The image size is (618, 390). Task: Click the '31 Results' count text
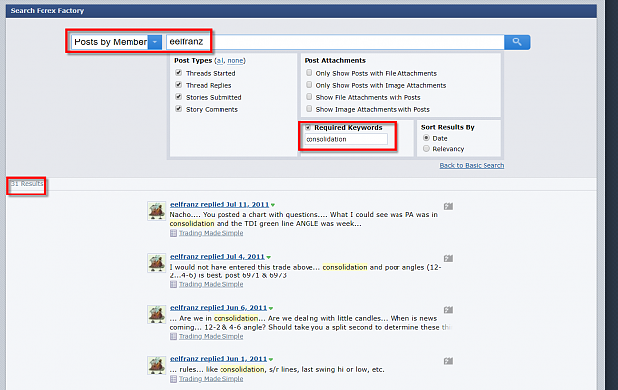(27, 184)
